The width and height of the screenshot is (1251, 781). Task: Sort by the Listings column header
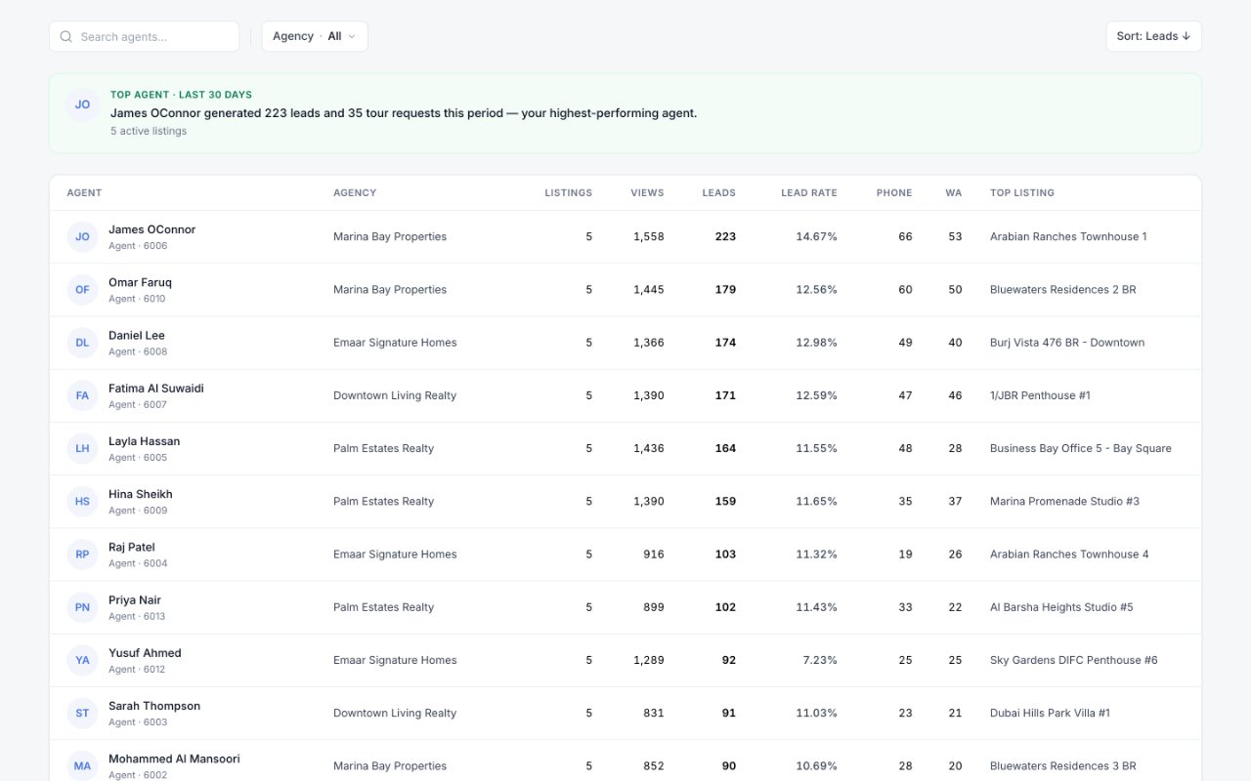(569, 193)
